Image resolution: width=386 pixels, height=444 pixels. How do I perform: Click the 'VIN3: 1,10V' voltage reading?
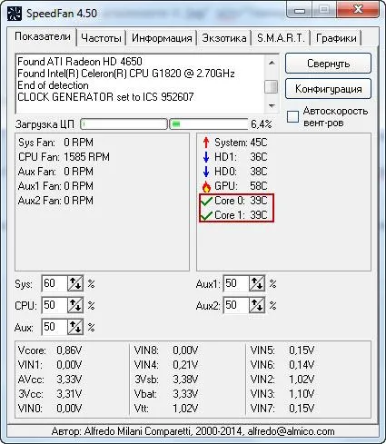click(x=282, y=394)
